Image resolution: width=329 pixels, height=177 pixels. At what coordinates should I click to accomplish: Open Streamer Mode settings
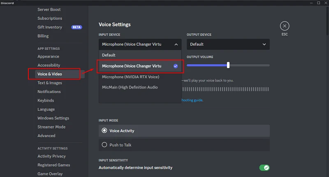(x=51, y=127)
